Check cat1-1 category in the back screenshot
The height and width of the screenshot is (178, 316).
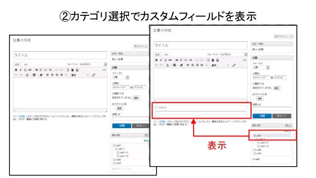tap(116, 149)
